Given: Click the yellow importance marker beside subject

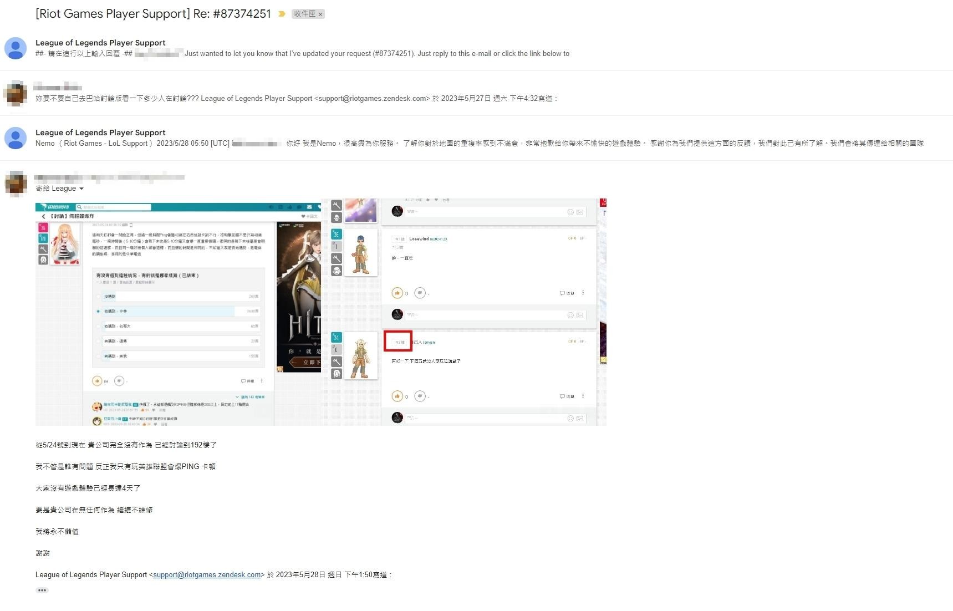Looking at the screenshot, I should (282, 14).
